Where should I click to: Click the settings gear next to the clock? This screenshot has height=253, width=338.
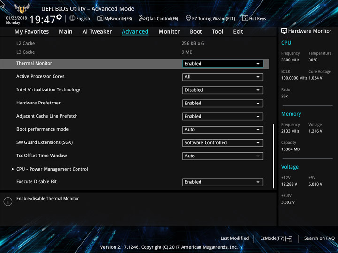[x=59, y=17]
